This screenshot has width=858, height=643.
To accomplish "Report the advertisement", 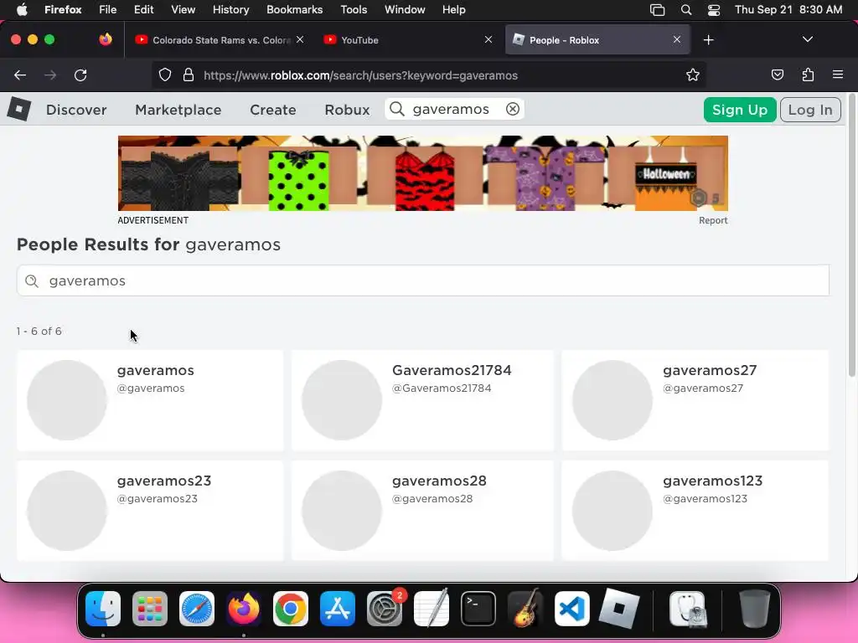I will coord(712,220).
